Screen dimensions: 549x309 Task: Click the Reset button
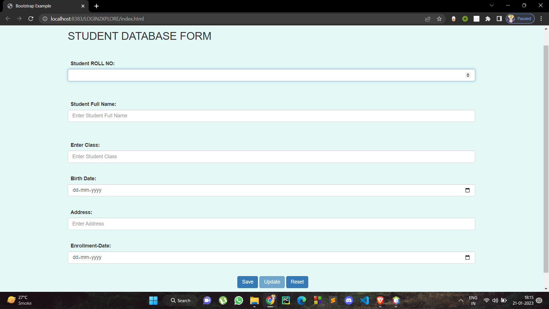click(297, 282)
